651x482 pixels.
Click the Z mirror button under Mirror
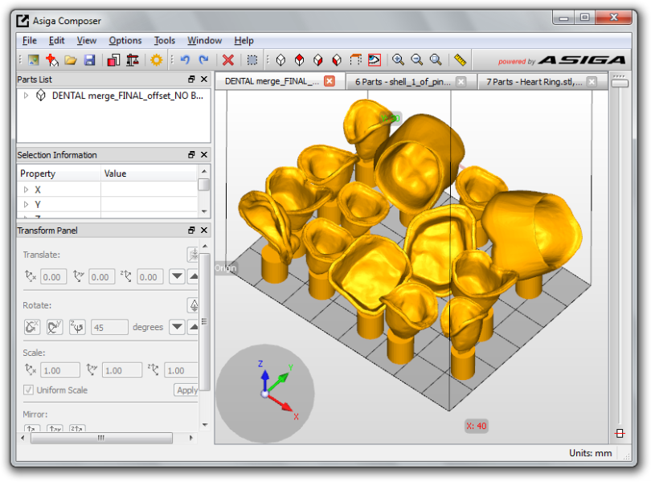77,428
